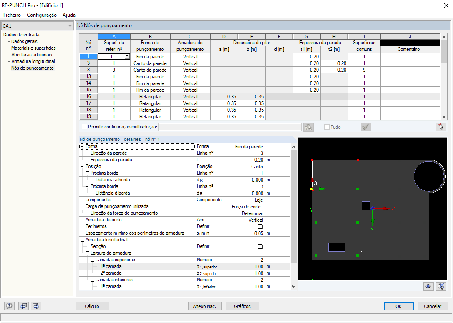Click 'Retangular' cell in row 19
The height and width of the screenshot is (323, 453).
150,117
